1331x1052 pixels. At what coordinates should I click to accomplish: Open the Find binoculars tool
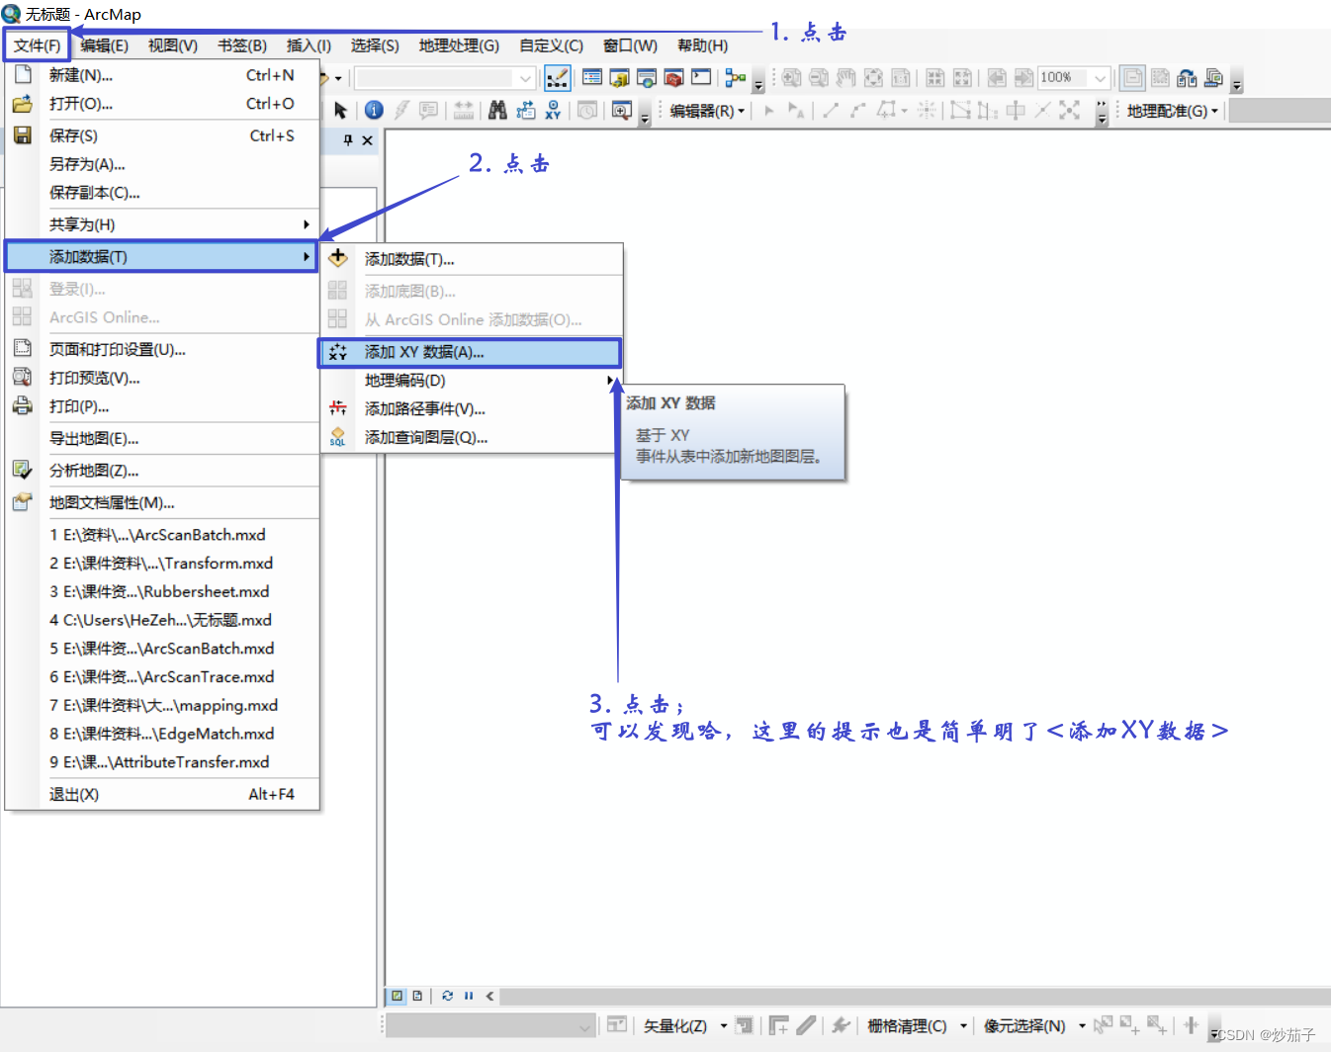pos(497,111)
